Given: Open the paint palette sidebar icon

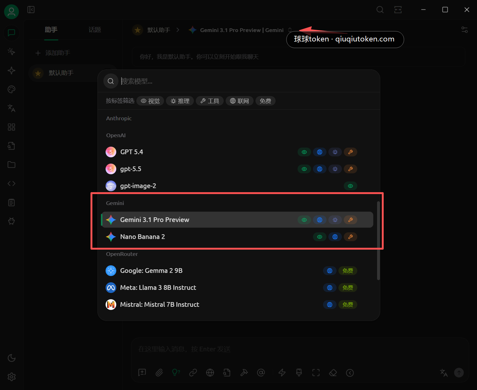Looking at the screenshot, I should tap(12, 89).
